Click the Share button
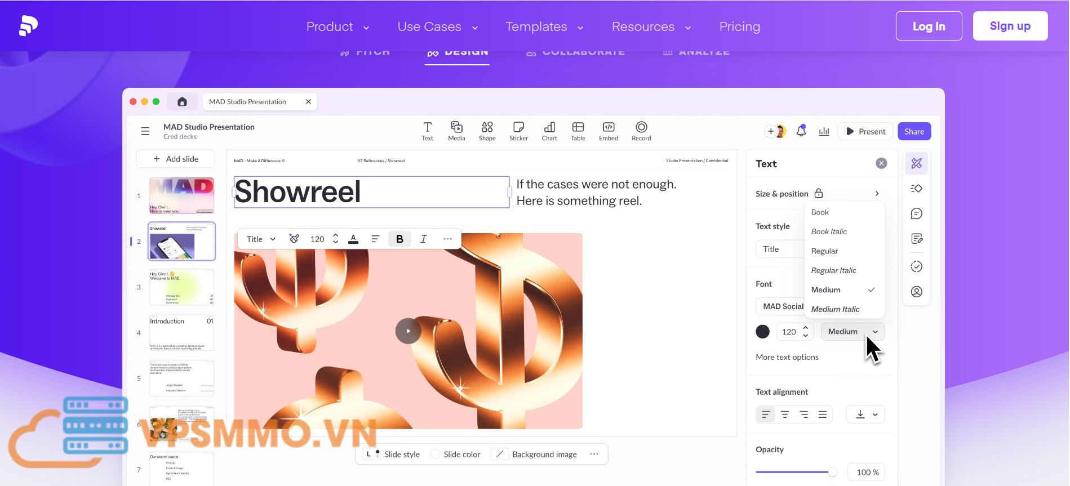 [913, 131]
